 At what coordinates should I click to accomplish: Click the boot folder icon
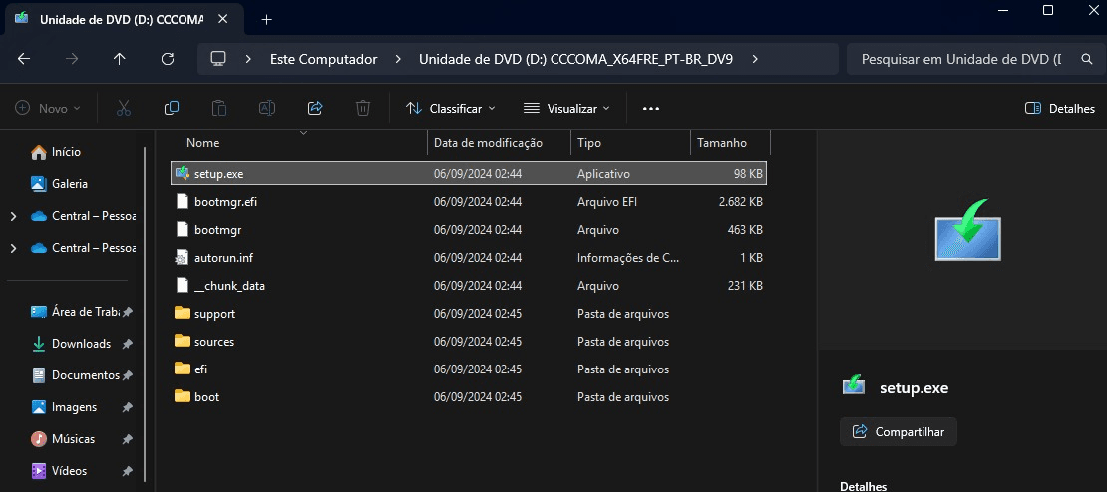(183, 396)
